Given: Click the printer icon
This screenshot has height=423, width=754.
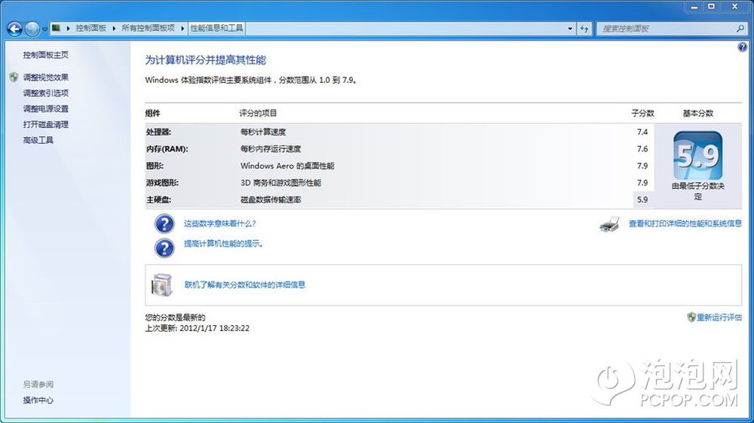Looking at the screenshot, I should click(610, 224).
